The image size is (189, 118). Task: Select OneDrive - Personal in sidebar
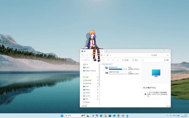pos(89,71)
